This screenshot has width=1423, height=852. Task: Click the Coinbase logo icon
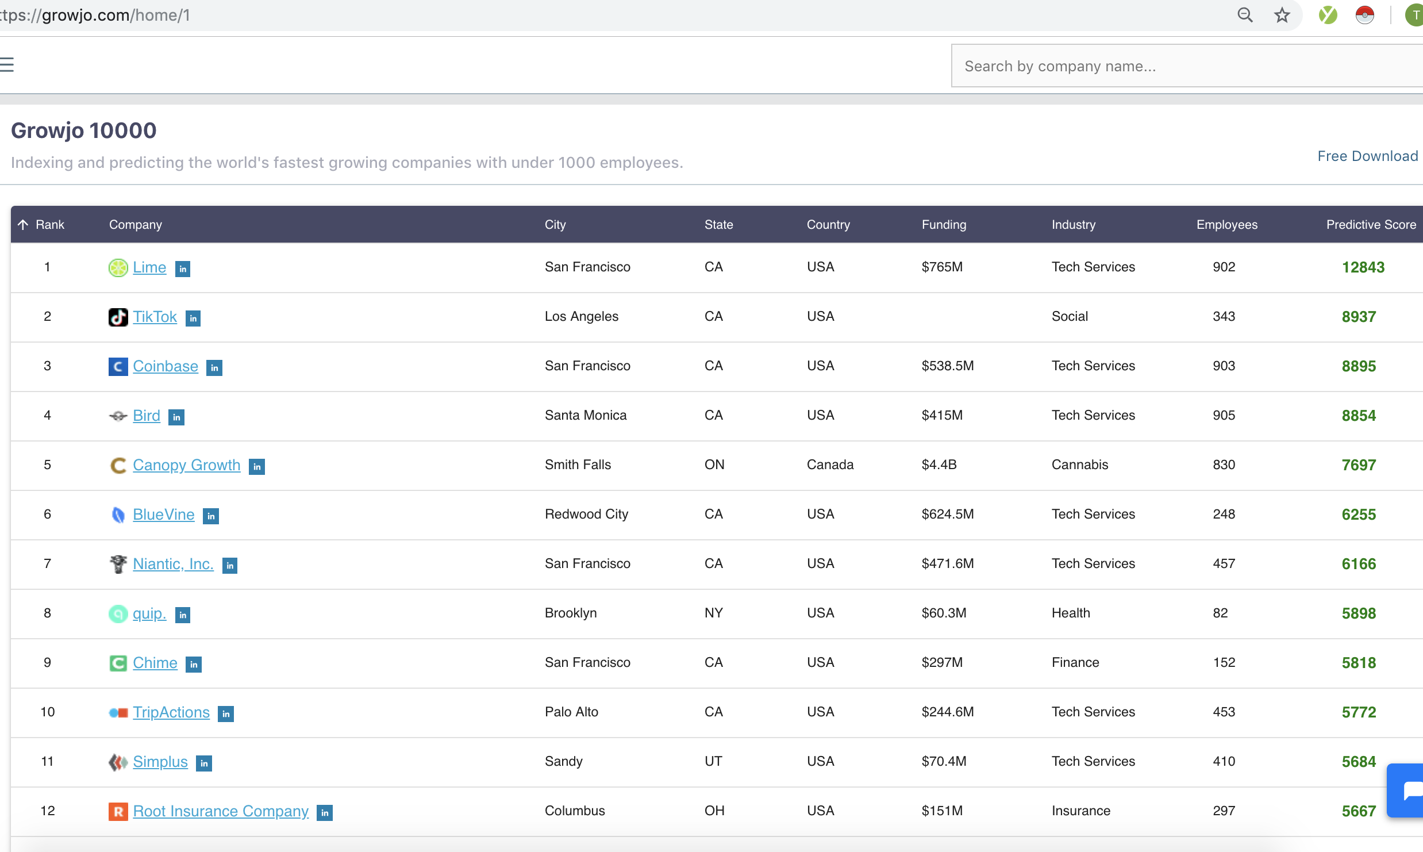[x=118, y=367]
